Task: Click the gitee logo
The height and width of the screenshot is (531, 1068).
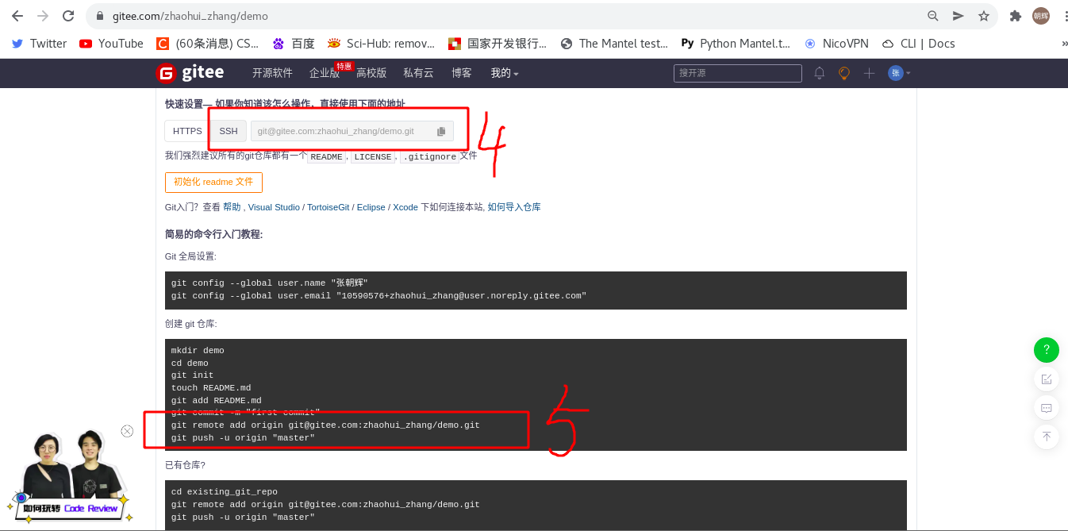Action: click(190, 73)
